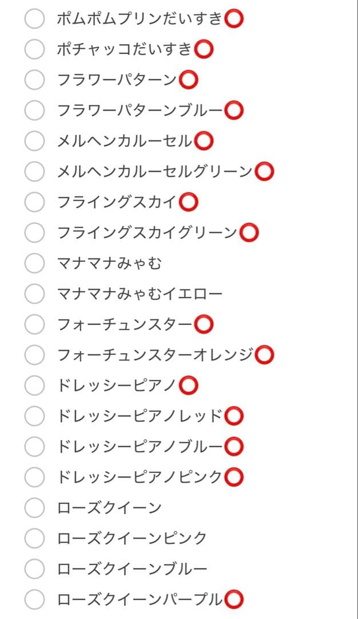358x619 pixels.
Task: Select ローズクイーンブルー variant
Action: click(34, 569)
